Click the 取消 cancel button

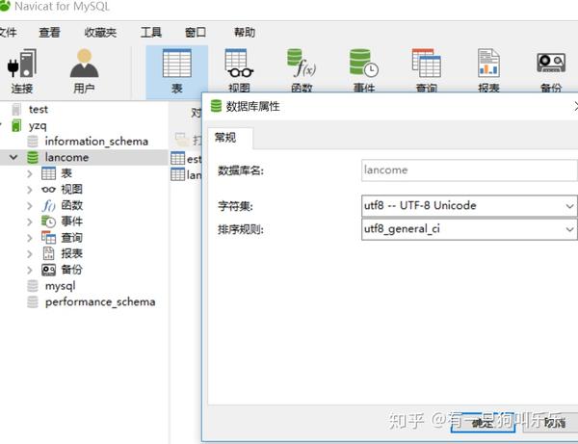click(x=552, y=422)
